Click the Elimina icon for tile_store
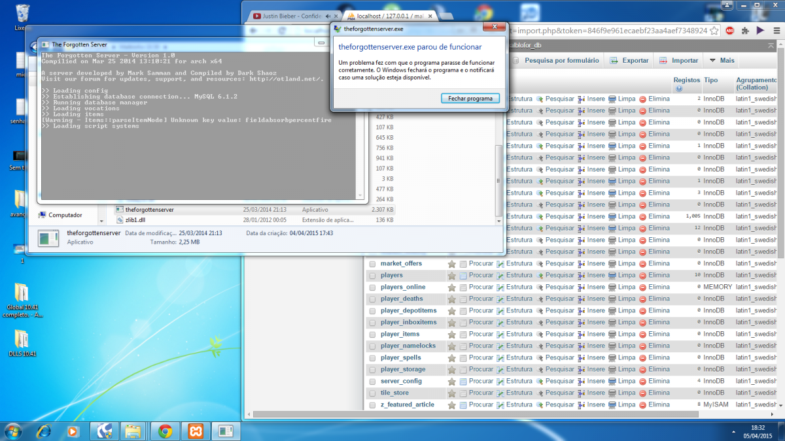This screenshot has width=785, height=441. pos(642,393)
